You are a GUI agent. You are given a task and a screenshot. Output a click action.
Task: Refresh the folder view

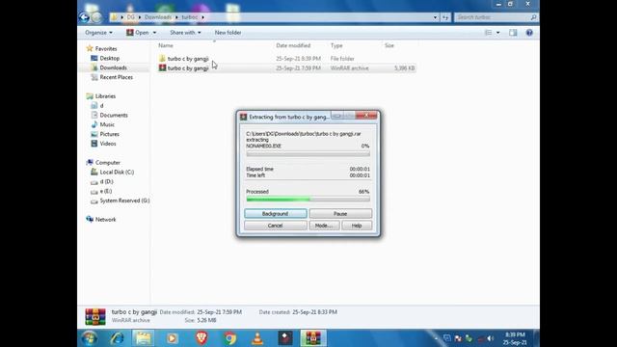(445, 17)
